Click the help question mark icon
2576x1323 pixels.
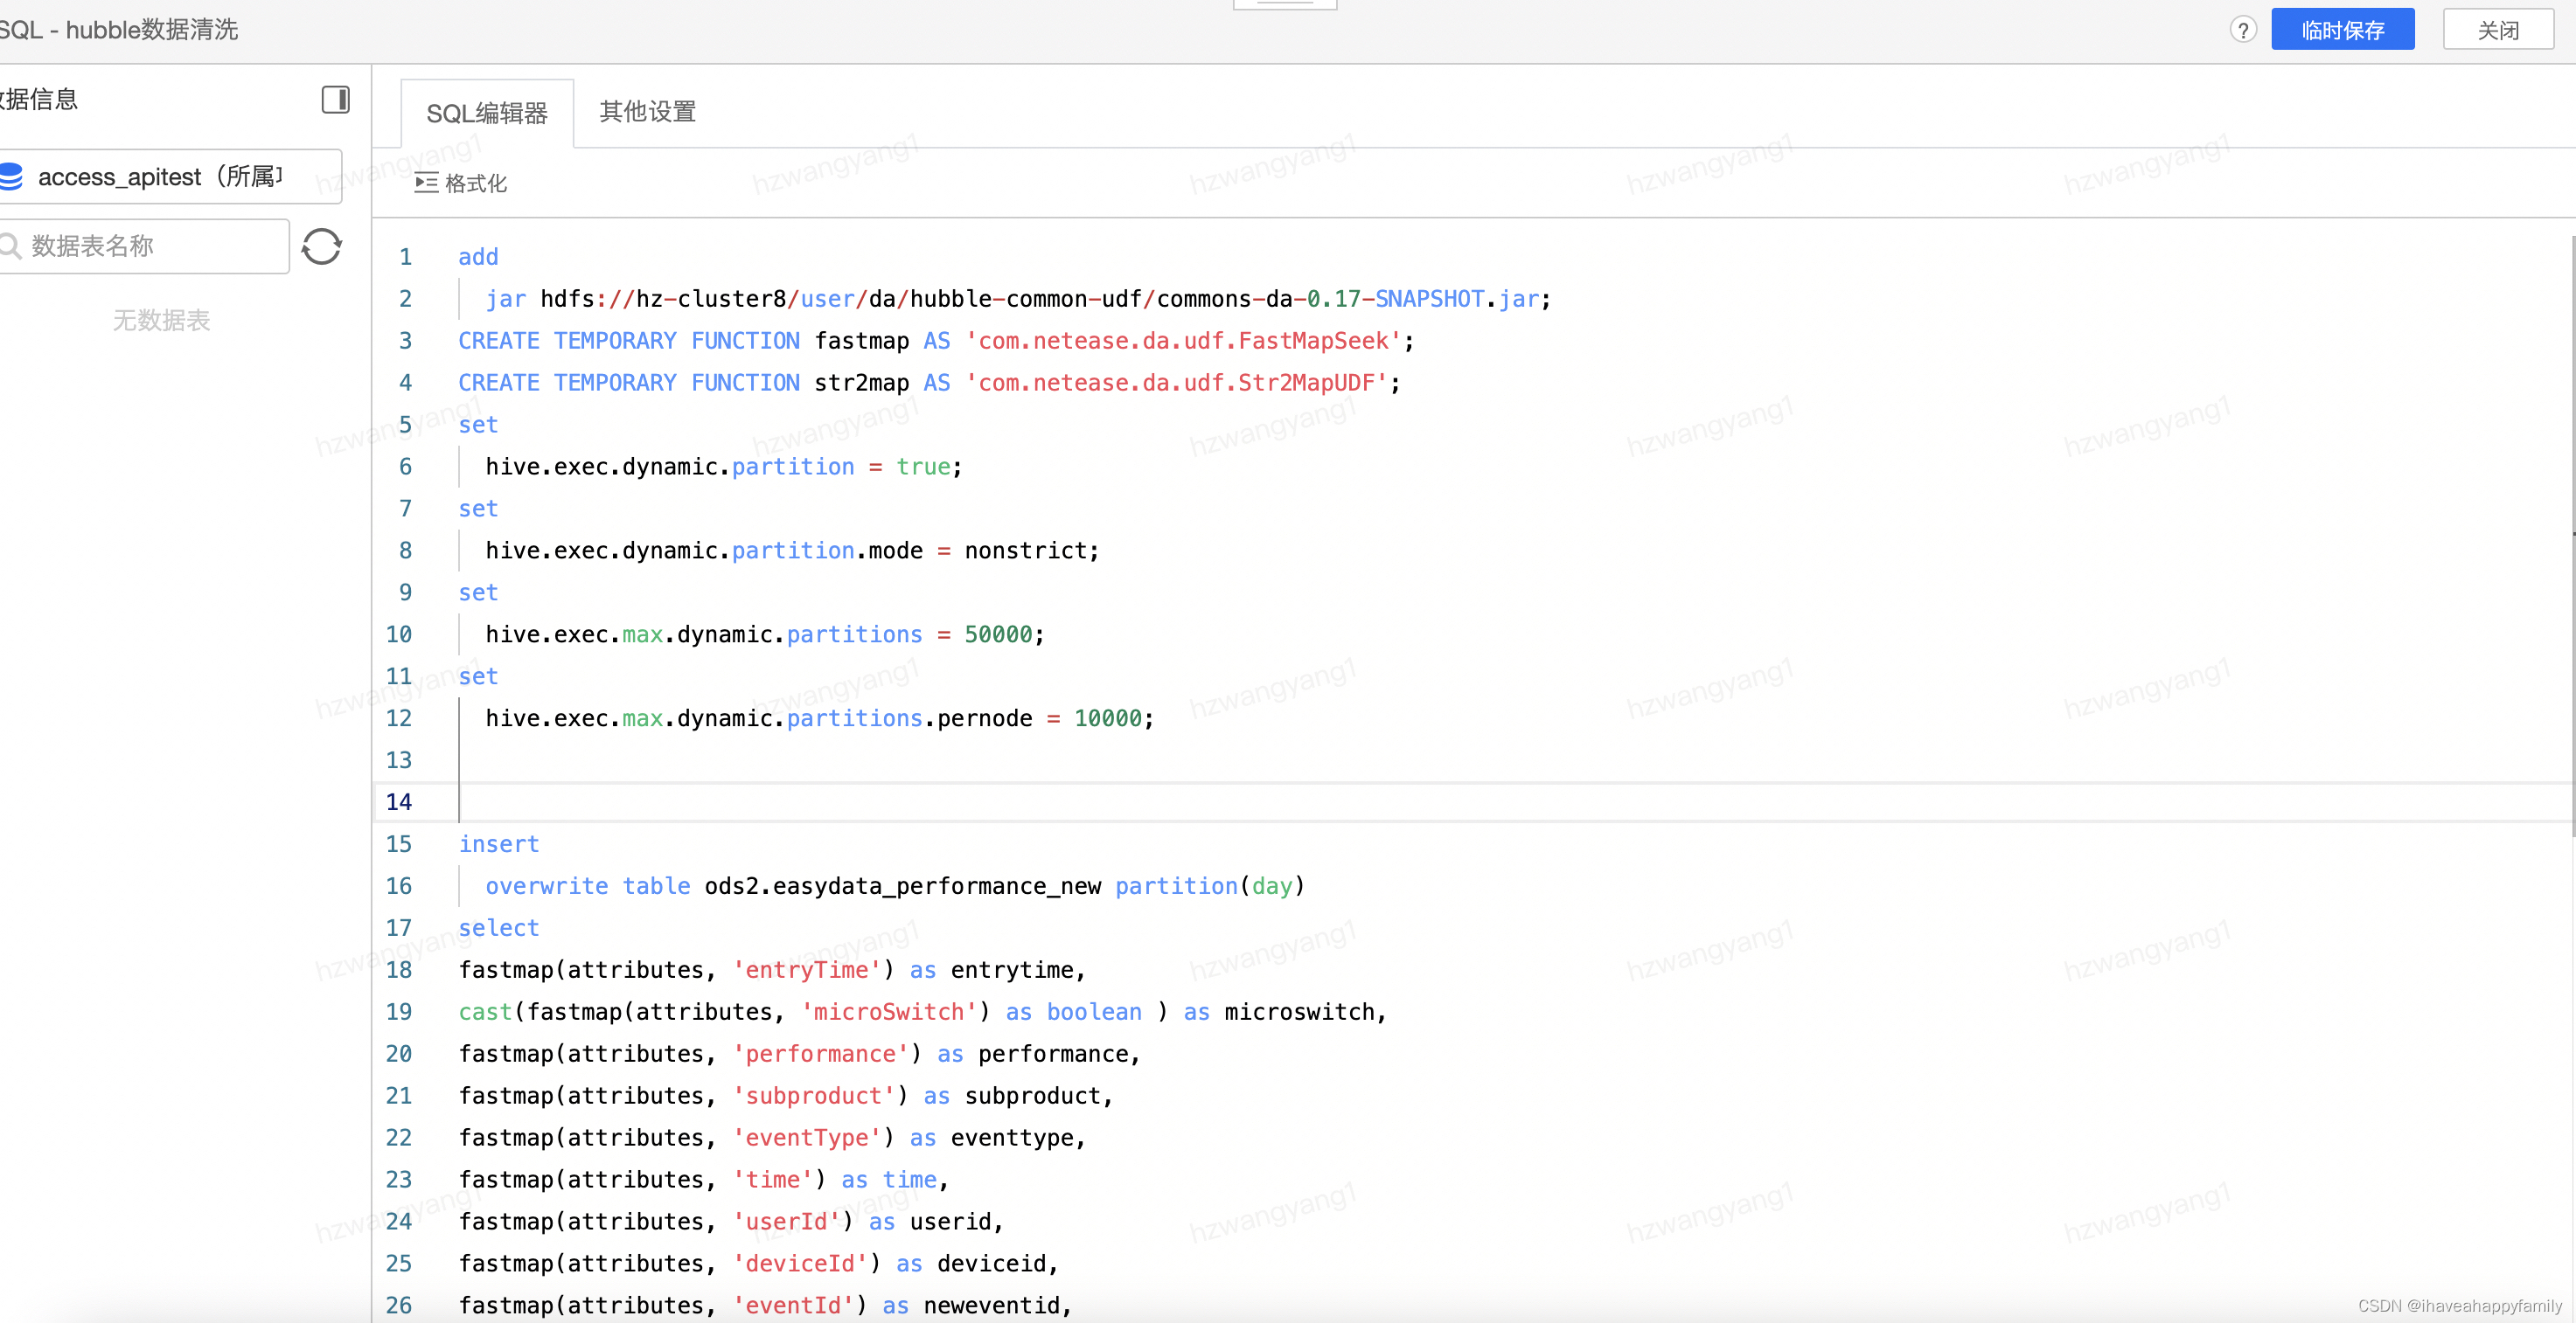(2242, 30)
